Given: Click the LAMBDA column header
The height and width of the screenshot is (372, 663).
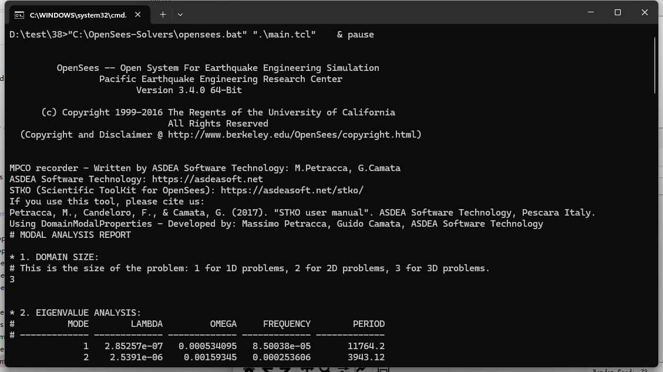Looking at the screenshot, I should click(x=147, y=324).
